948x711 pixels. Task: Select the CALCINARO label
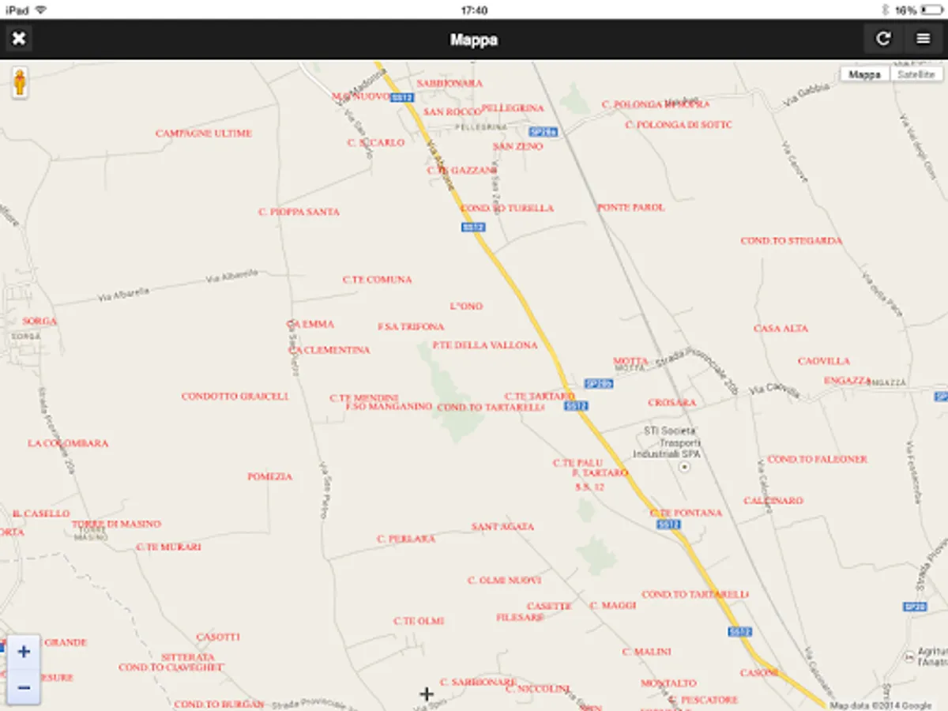[773, 501]
